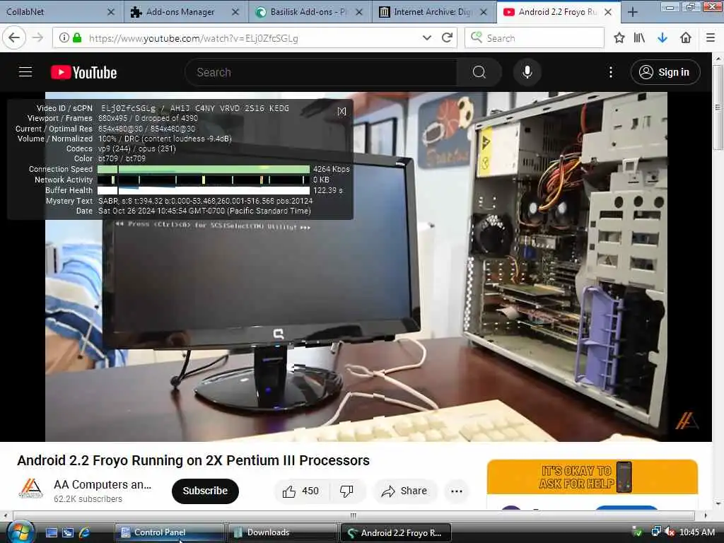Reload the page with the refresh icon
This screenshot has width=724, height=543.
(x=447, y=38)
